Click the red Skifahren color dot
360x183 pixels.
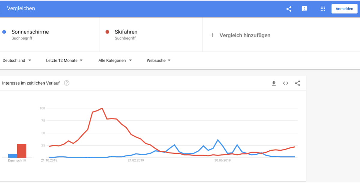[107, 32]
